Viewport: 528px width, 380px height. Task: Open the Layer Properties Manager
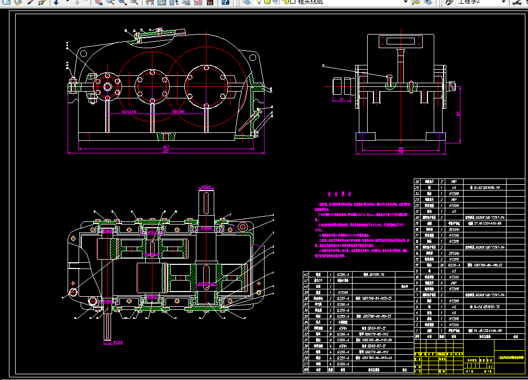click(x=247, y=2)
